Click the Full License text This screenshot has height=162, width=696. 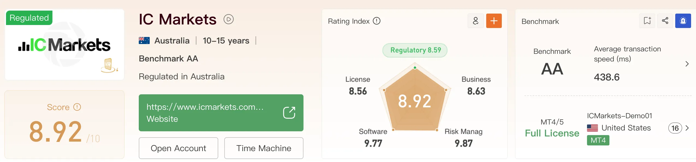point(552,133)
